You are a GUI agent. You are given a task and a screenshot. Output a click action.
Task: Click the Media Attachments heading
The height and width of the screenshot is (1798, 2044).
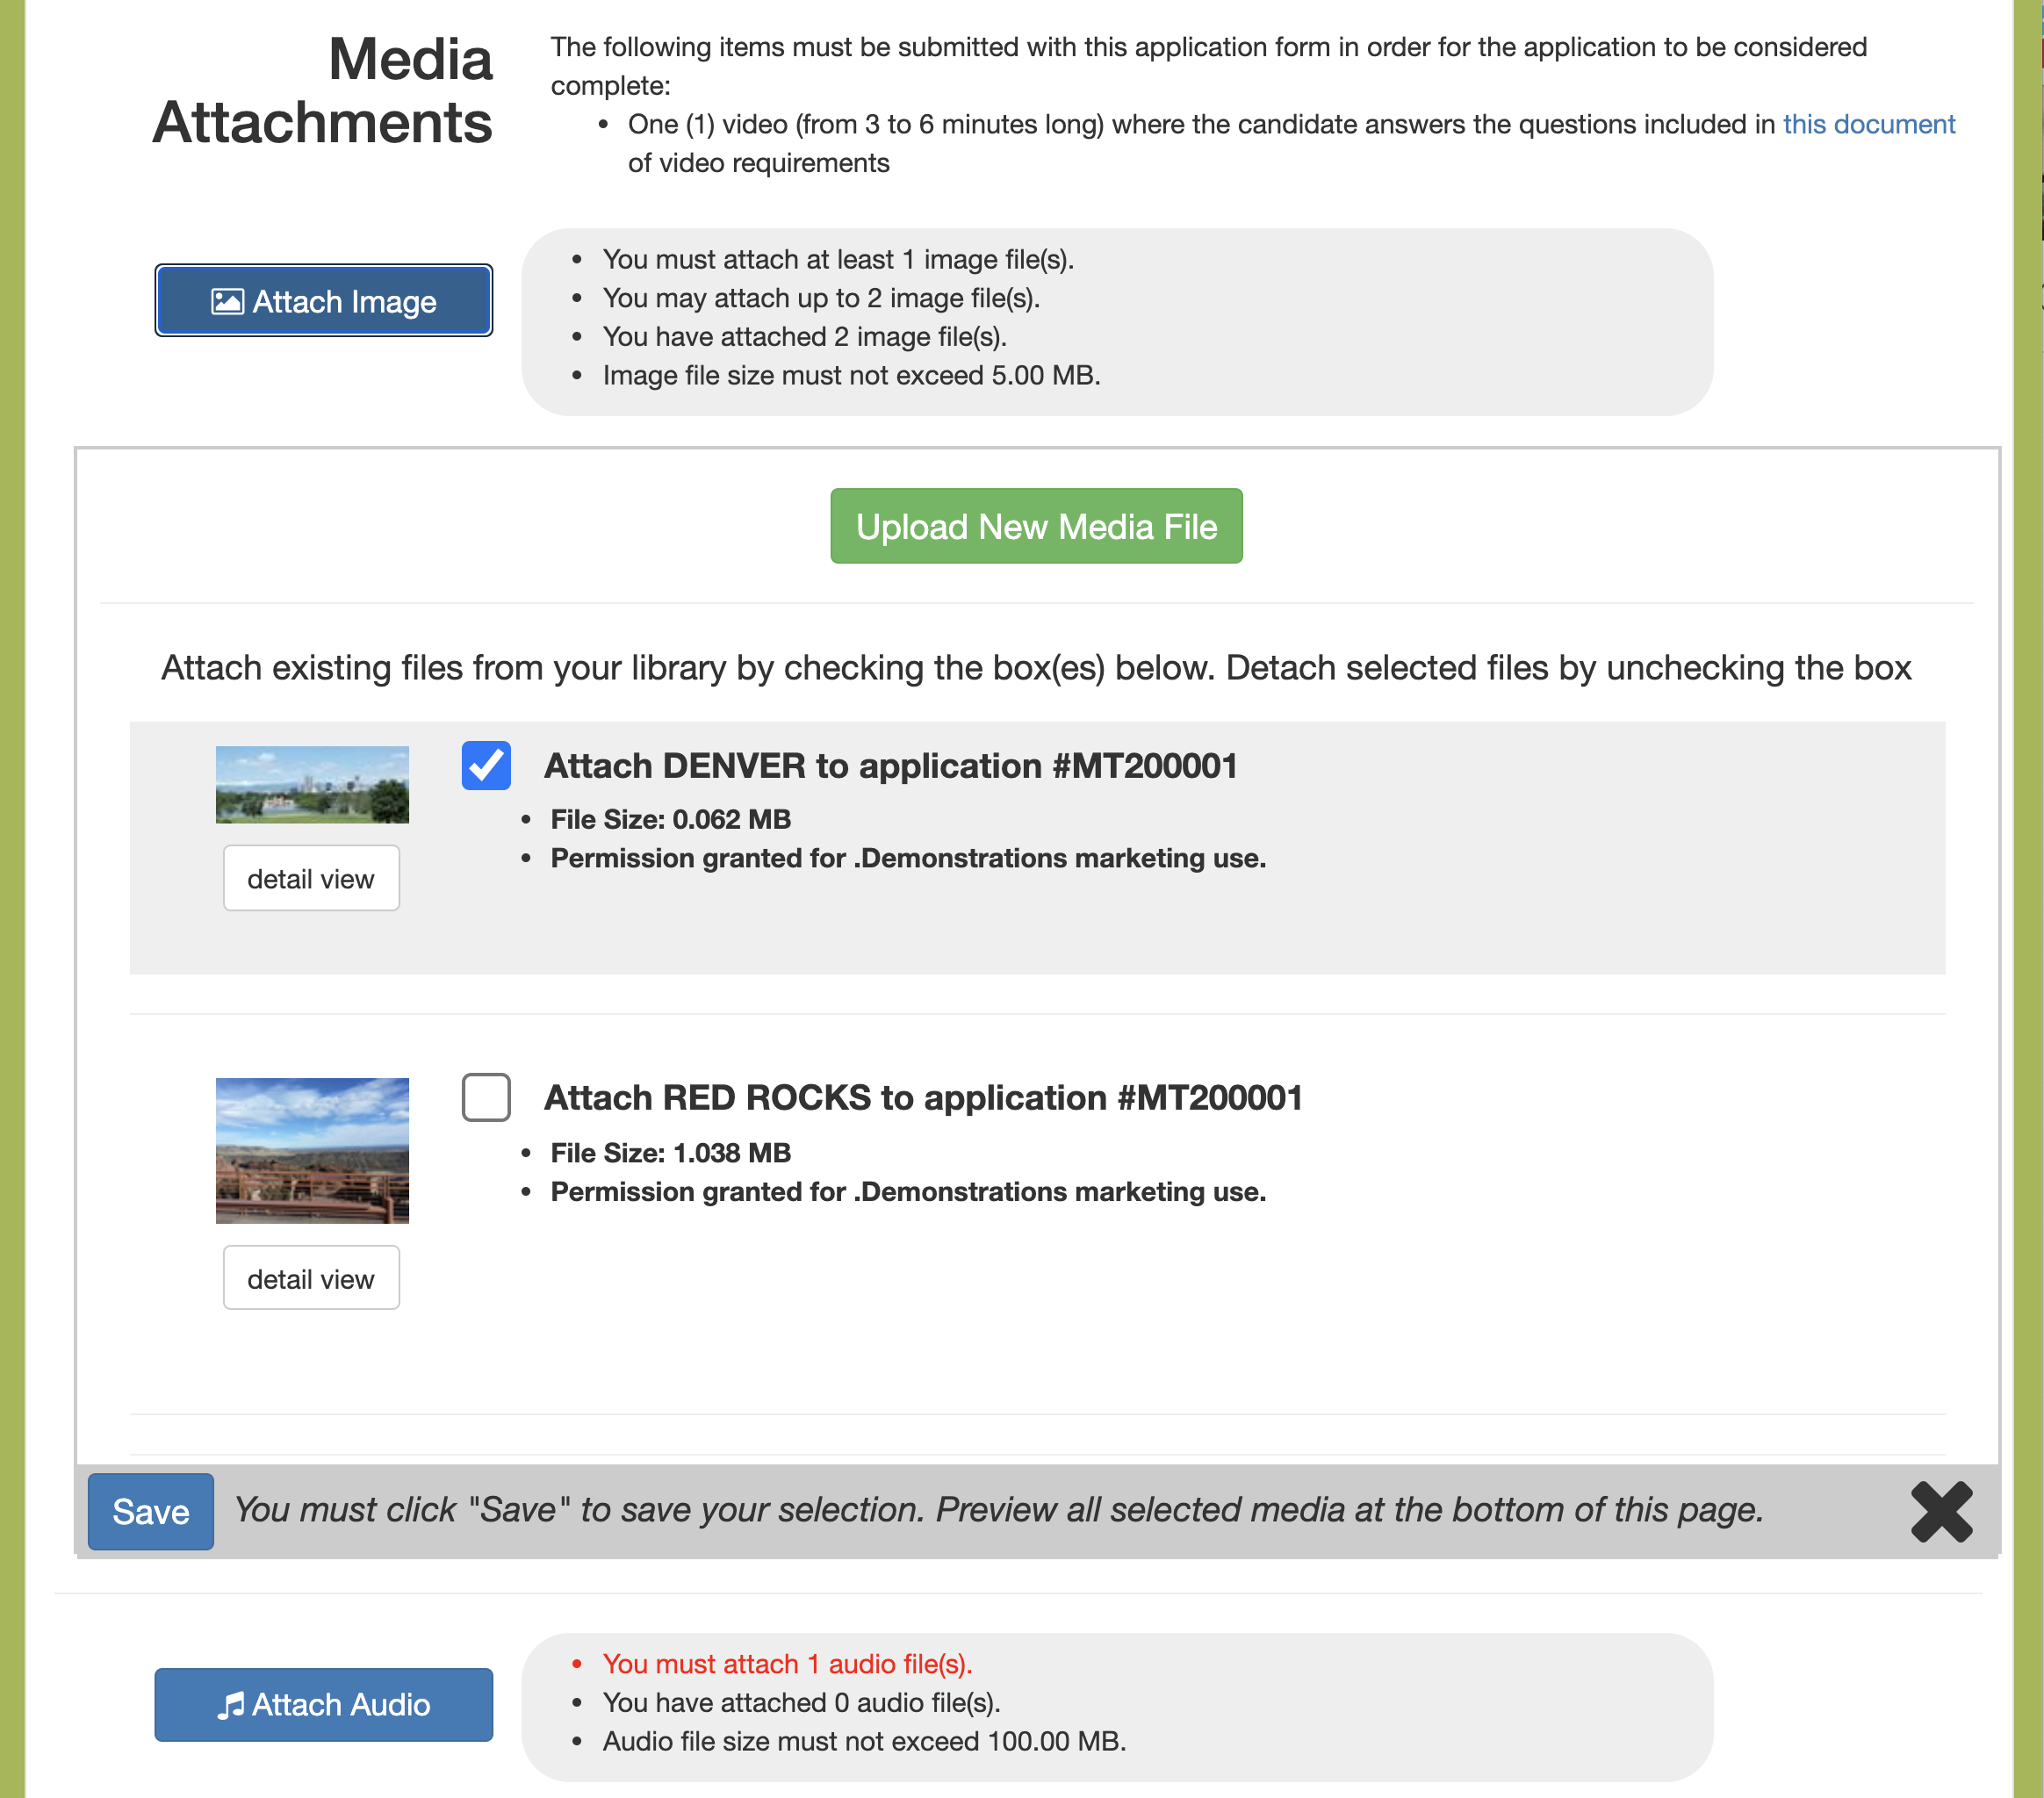click(322, 91)
